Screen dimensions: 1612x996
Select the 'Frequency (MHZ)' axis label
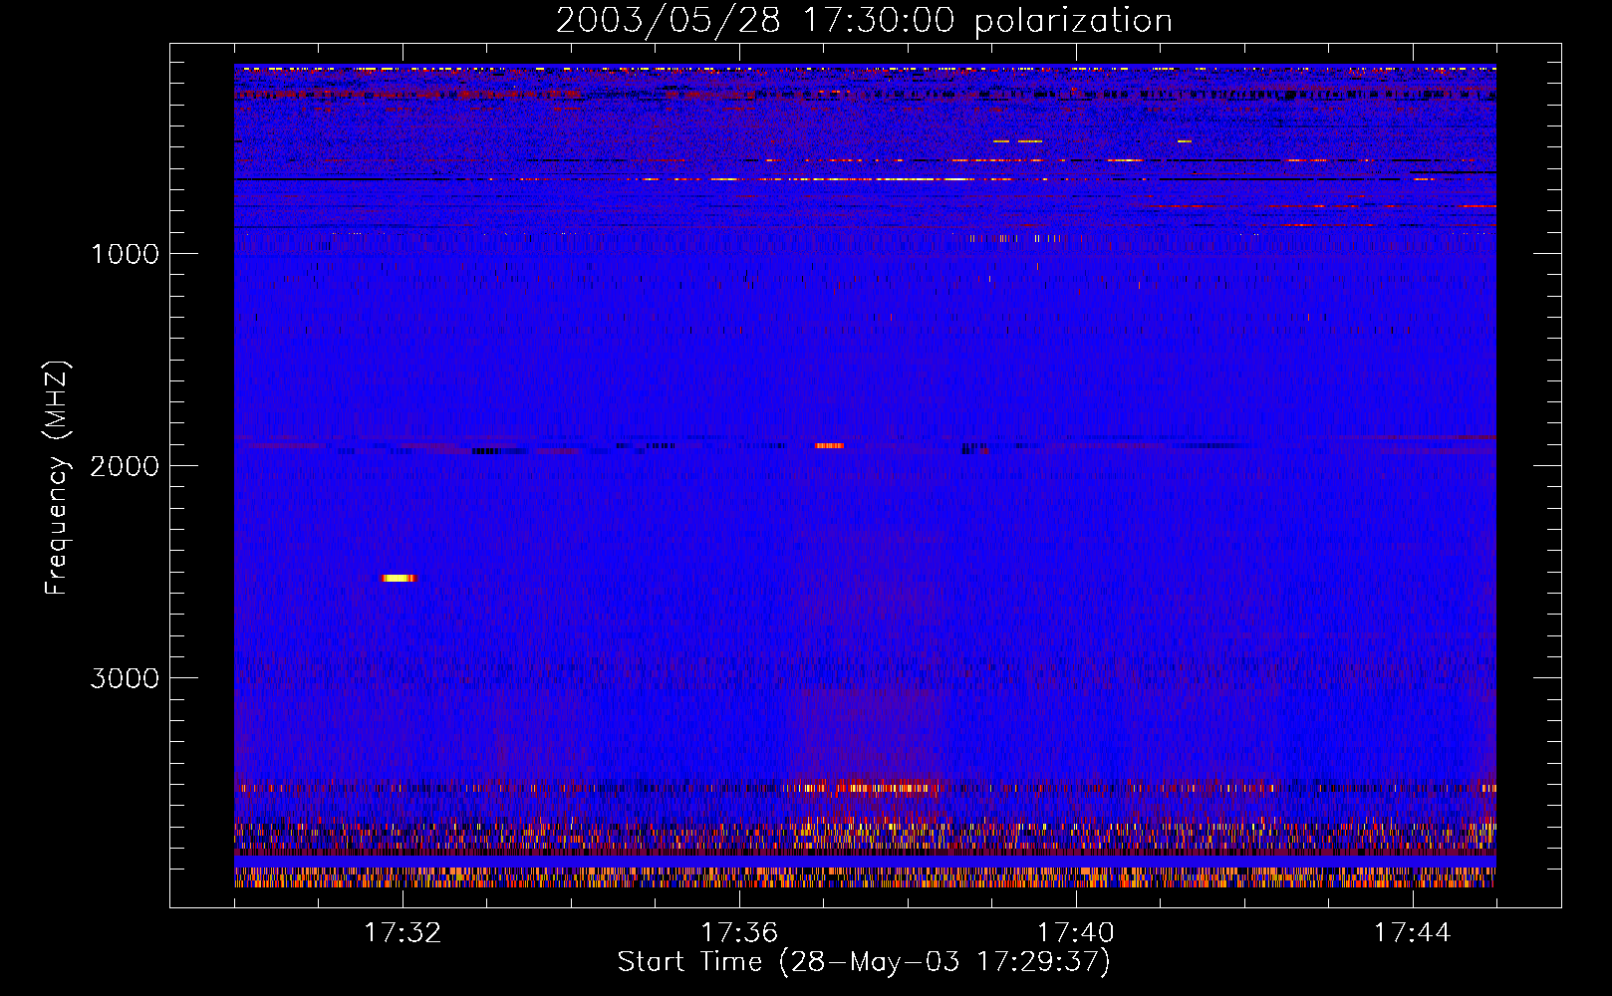click(x=57, y=478)
